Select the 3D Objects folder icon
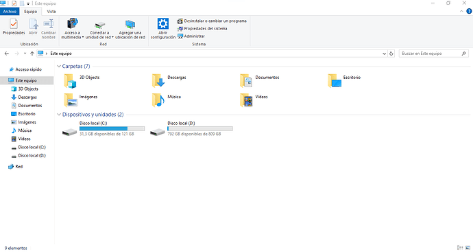 pyautogui.click(x=70, y=80)
